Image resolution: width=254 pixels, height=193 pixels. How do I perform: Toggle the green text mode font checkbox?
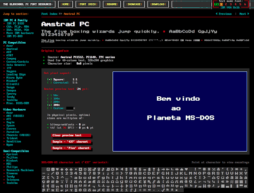216,4
